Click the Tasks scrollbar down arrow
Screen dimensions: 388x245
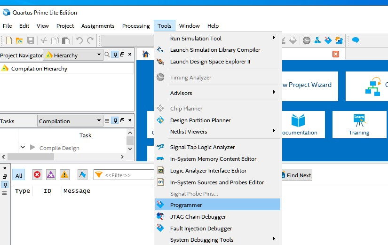130,149
